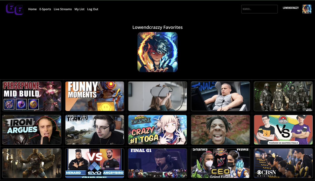315x181 pixels.
Task: Open the golden armored knight video
Action: [32, 163]
